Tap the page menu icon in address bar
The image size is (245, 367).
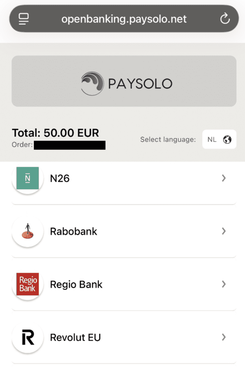point(24,19)
